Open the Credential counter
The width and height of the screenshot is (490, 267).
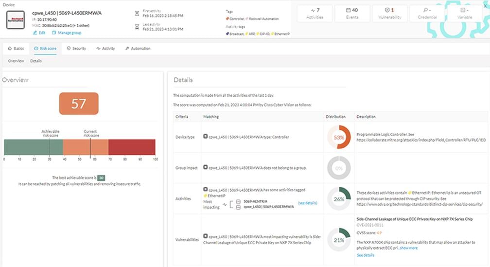pyautogui.click(x=427, y=14)
